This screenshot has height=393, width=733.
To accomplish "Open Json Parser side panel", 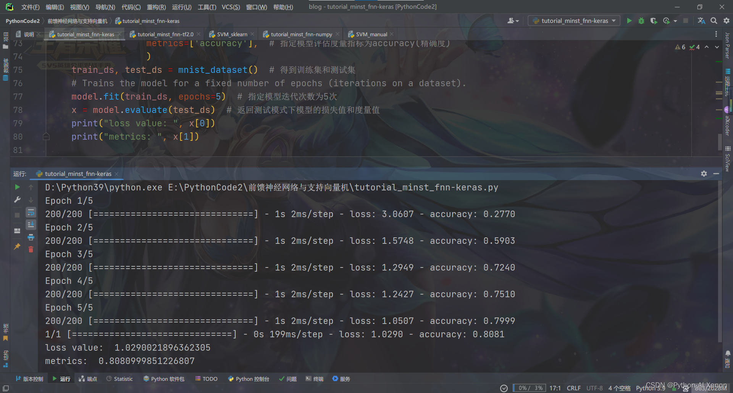I will (727, 46).
